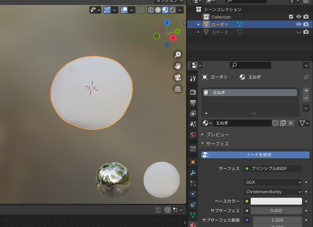Viewport: 313px width, 227px height.
Task: Expand the ローポリ object hierarchy
Action: [198, 24]
